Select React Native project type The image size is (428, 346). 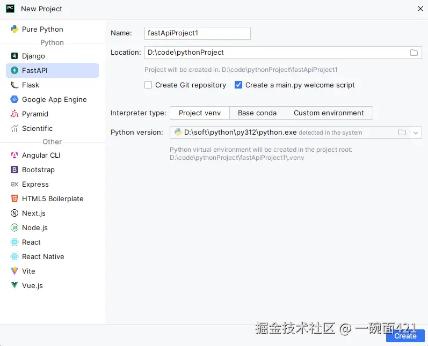tap(53, 256)
